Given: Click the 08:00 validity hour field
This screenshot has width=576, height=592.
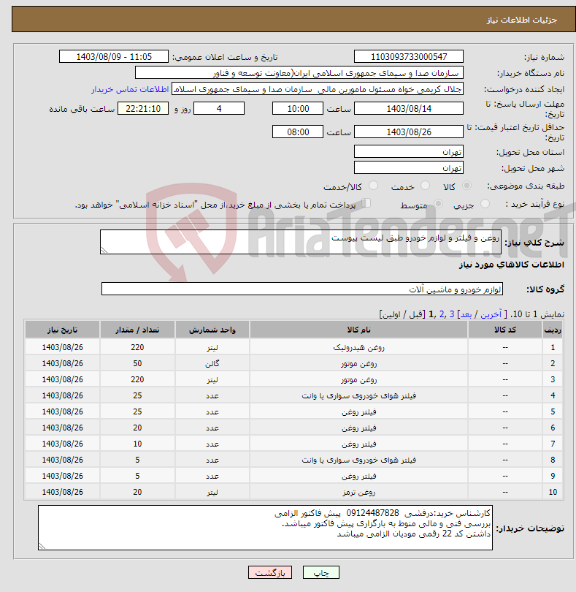Looking at the screenshot, I should (298, 132).
